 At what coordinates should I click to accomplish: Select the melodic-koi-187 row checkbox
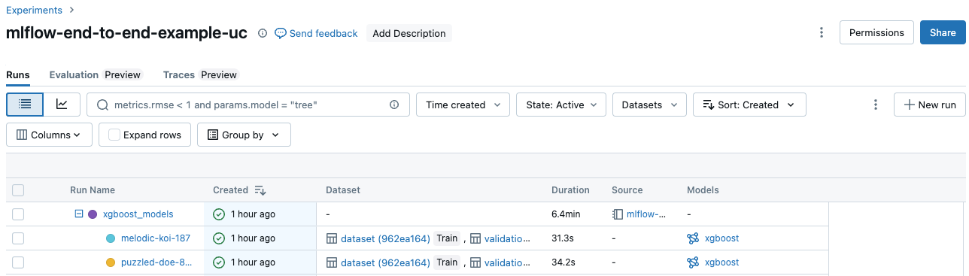pos(18,238)
